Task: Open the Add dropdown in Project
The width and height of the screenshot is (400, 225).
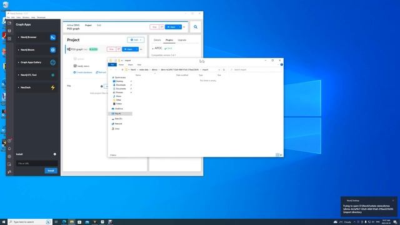Action: pos(136,40)
